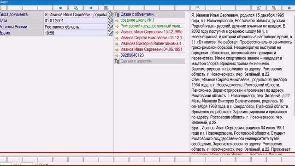Click tree icon beside Связан с адресом
Viewport: 295px width, 166px height.
click(x=117, y=61)
